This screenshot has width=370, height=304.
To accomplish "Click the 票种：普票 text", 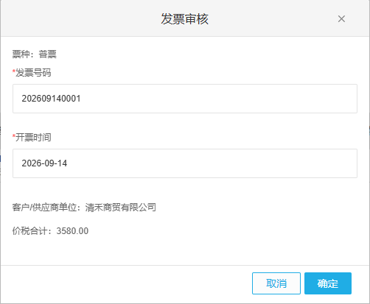I will click(35, 54).
